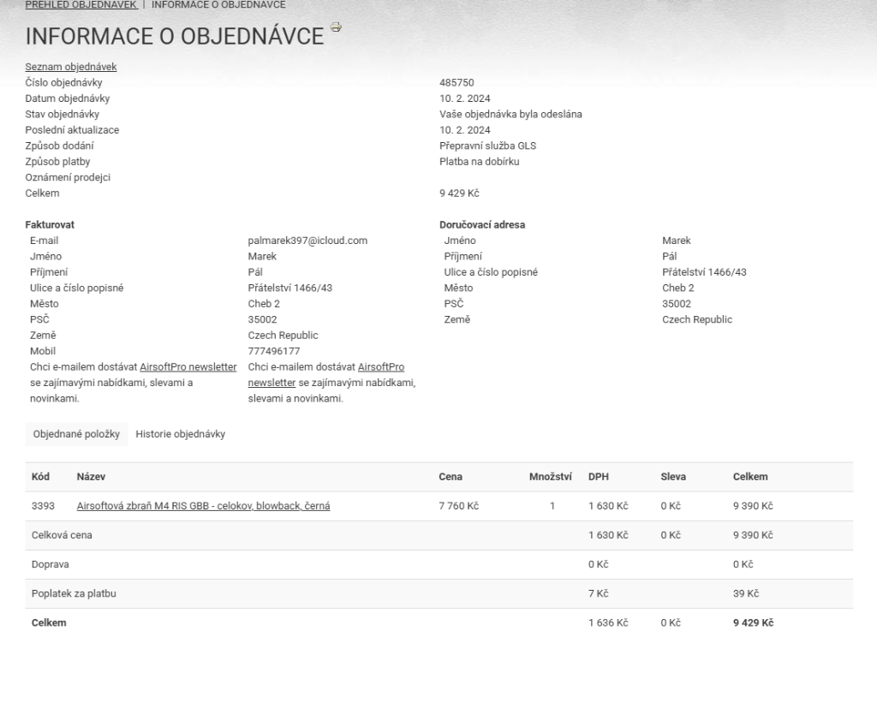Click AirsoftPro newsletter link in the left label column

click(188, 366)
